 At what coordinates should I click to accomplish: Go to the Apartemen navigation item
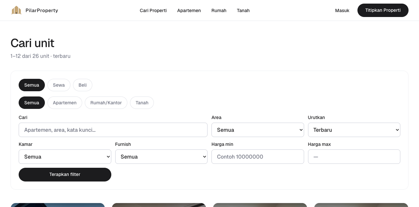[189, 10]
